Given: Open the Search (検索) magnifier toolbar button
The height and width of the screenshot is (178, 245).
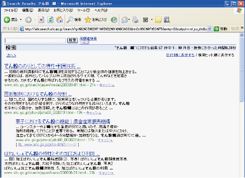Looking at the screenshot, I should tap(74, 20).
